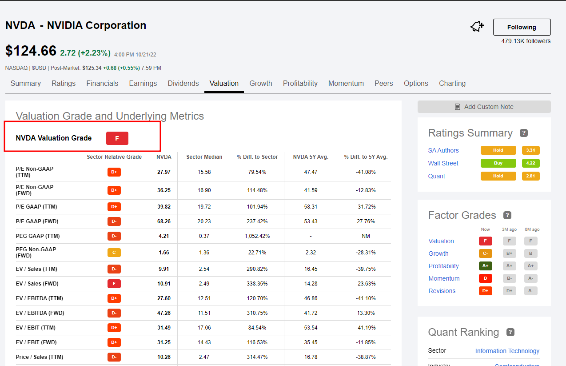Click the 'Sector Relative Grade' column header
The image size is (566, 366).
point(114,157)
